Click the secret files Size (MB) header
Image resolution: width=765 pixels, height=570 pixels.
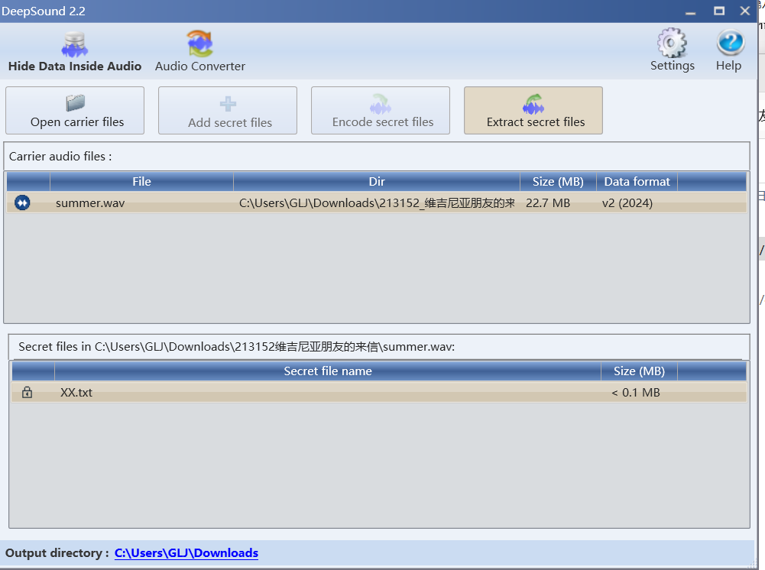tap(639, 371)
